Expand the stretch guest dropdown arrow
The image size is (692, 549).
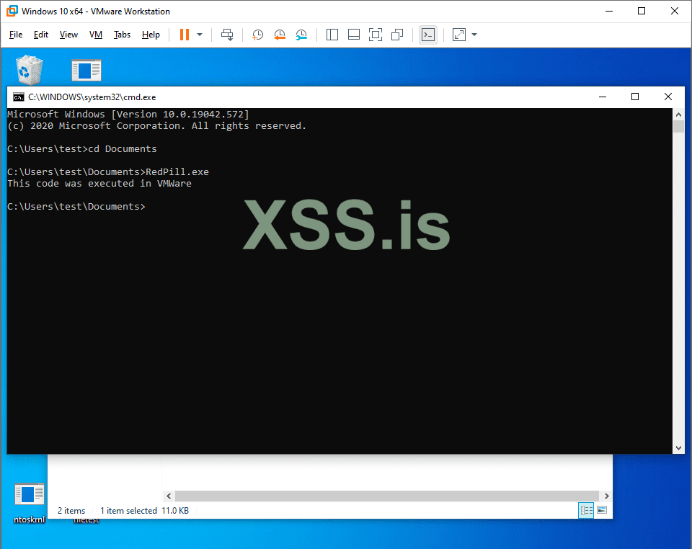[x=474, y=35]
